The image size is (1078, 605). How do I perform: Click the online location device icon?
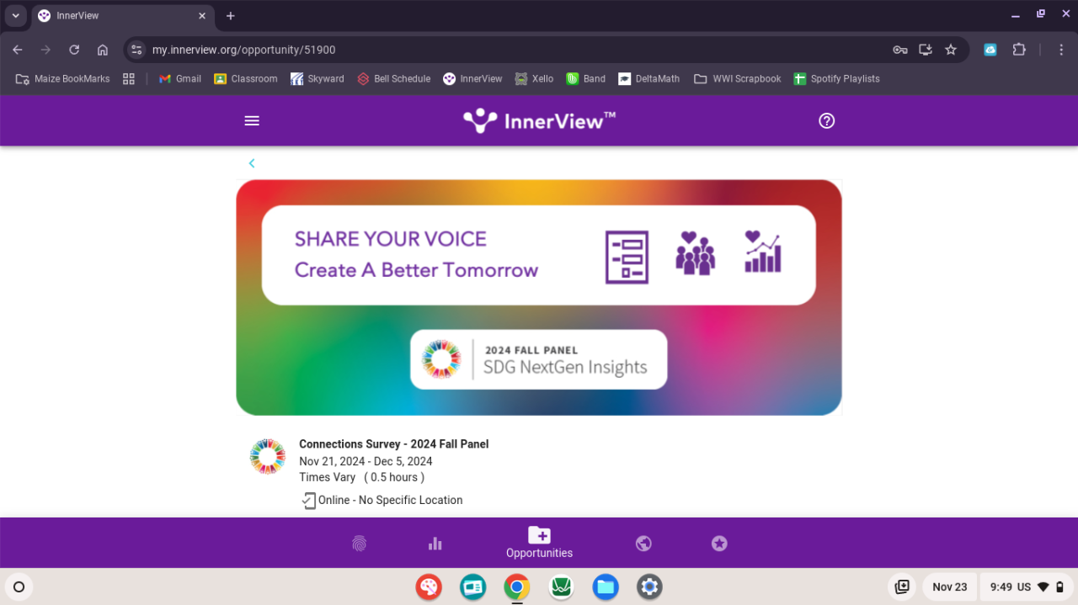pos(309,501)
